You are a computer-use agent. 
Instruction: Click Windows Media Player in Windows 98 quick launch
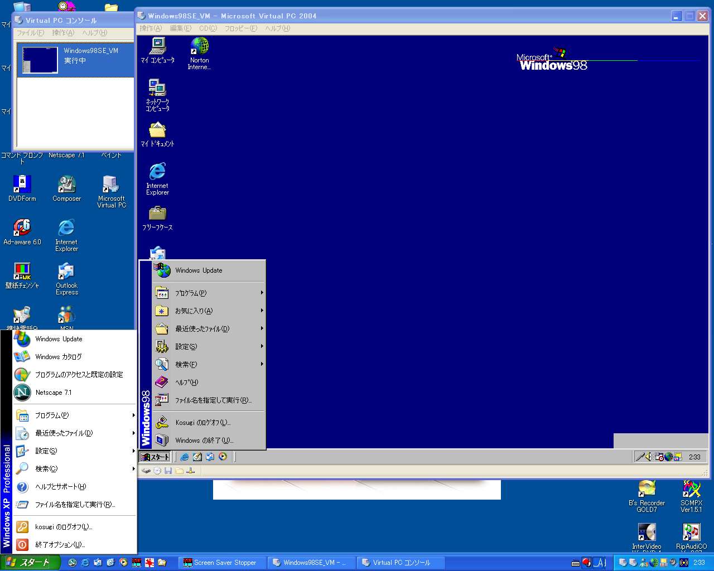[223, 457]
